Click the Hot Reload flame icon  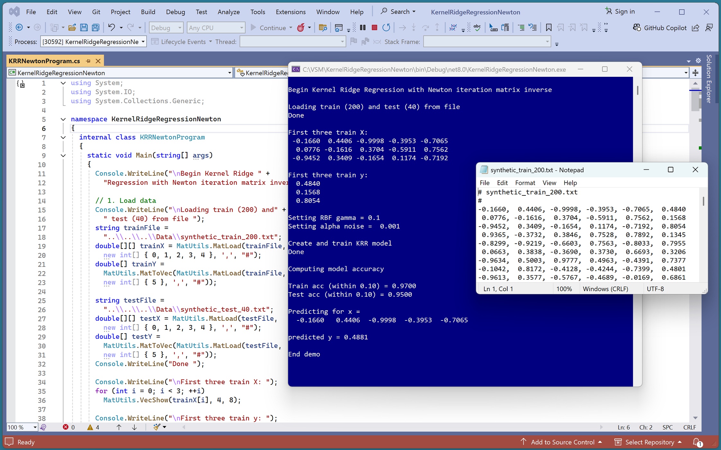click(301, 28)
